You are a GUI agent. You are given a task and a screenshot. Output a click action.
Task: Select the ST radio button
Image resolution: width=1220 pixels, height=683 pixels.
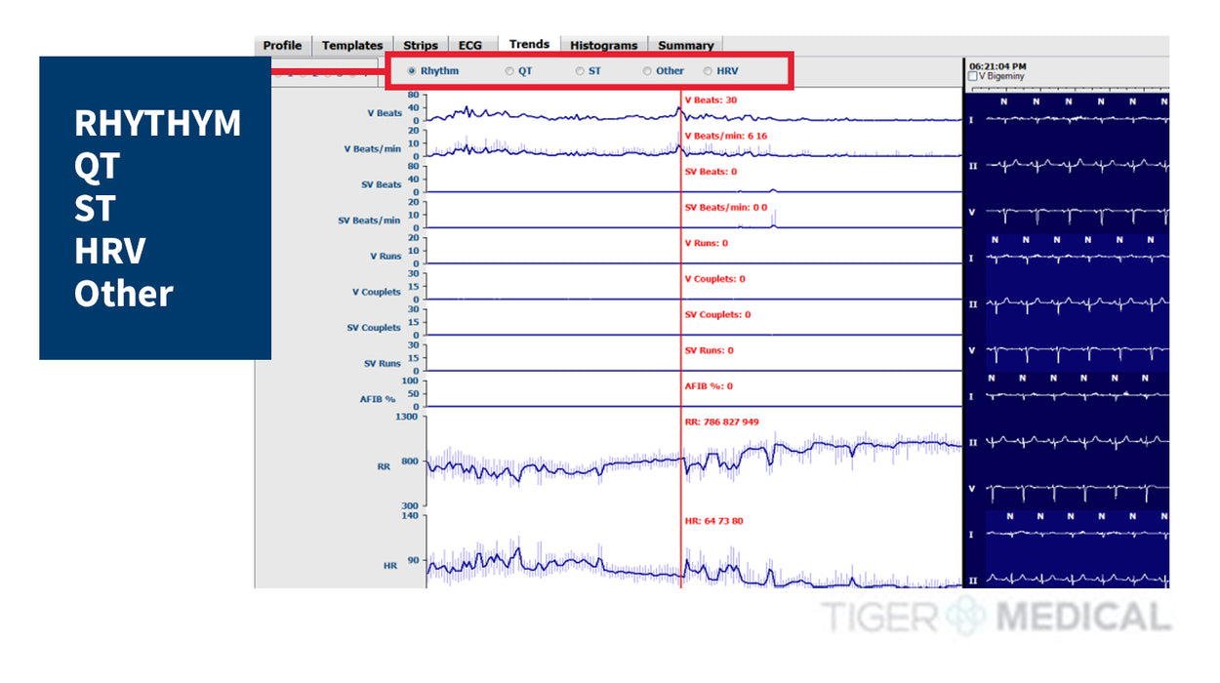click(x=580, y=71)
